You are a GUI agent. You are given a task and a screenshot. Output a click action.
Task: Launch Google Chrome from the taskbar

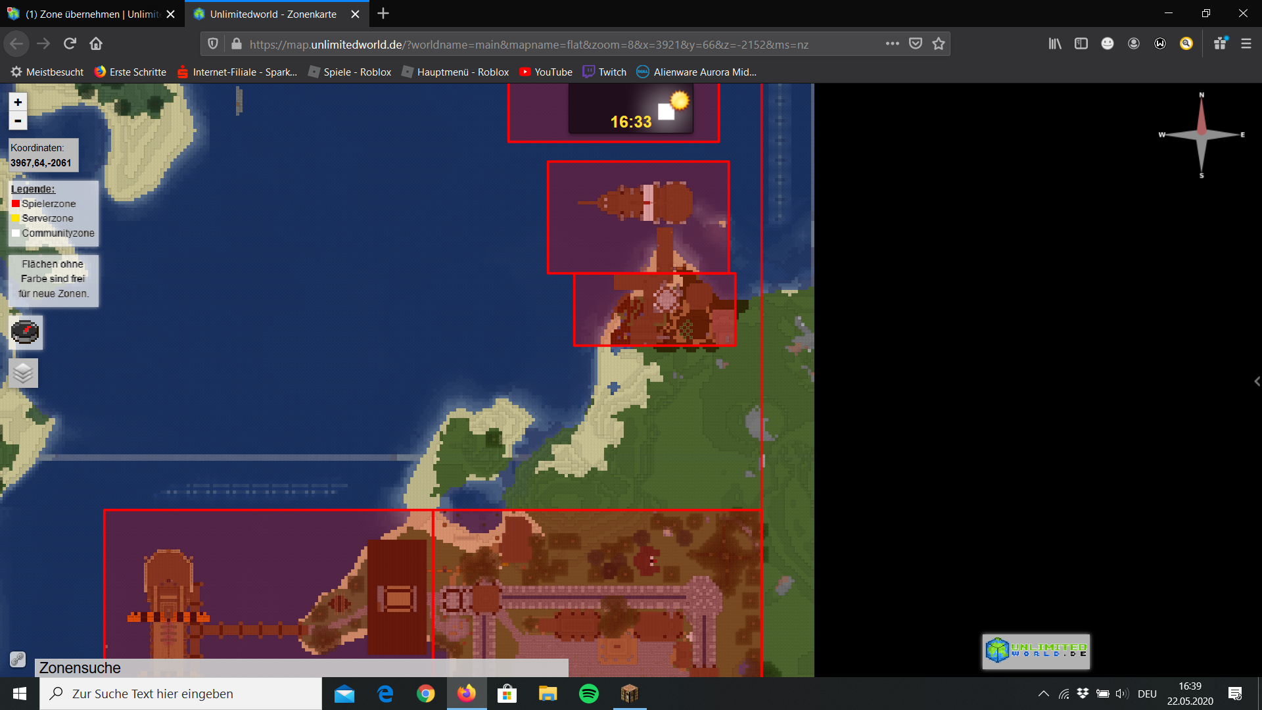425,694
